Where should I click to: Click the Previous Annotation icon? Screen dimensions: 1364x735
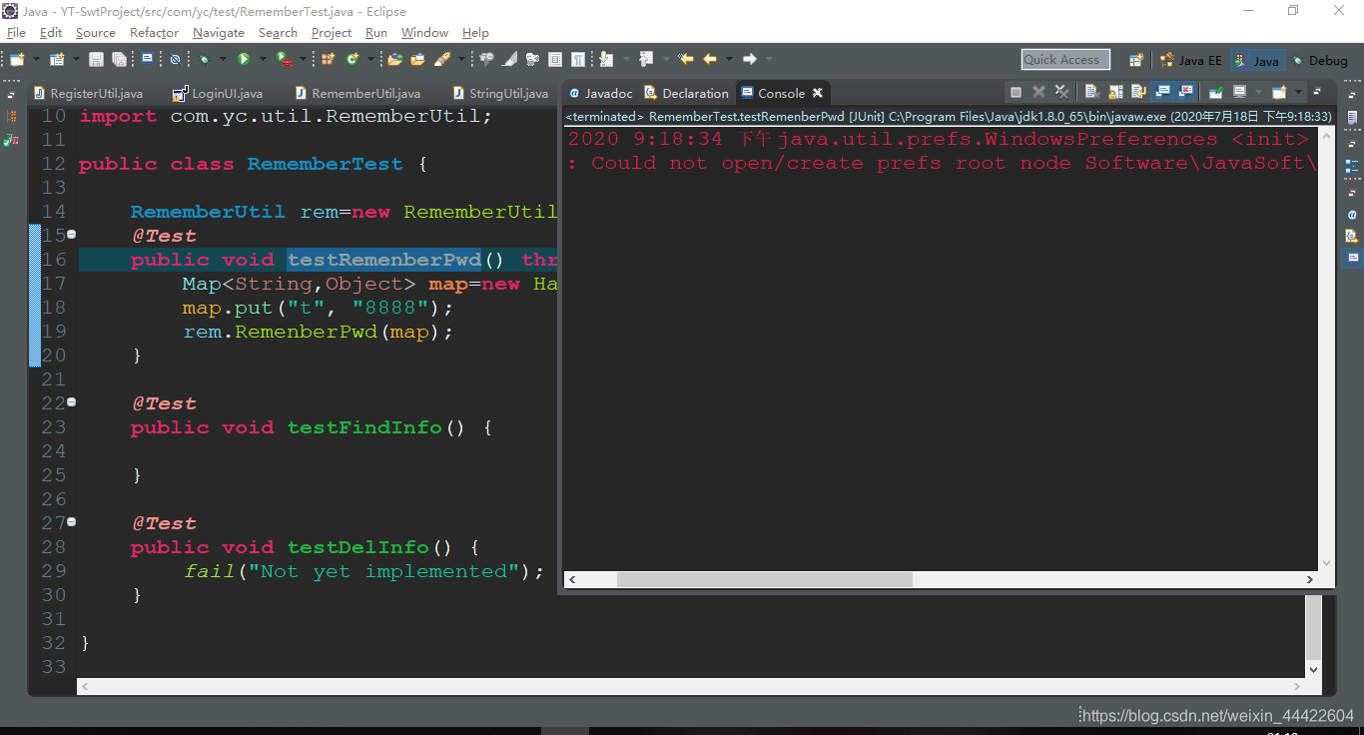(x=646, y=59)
